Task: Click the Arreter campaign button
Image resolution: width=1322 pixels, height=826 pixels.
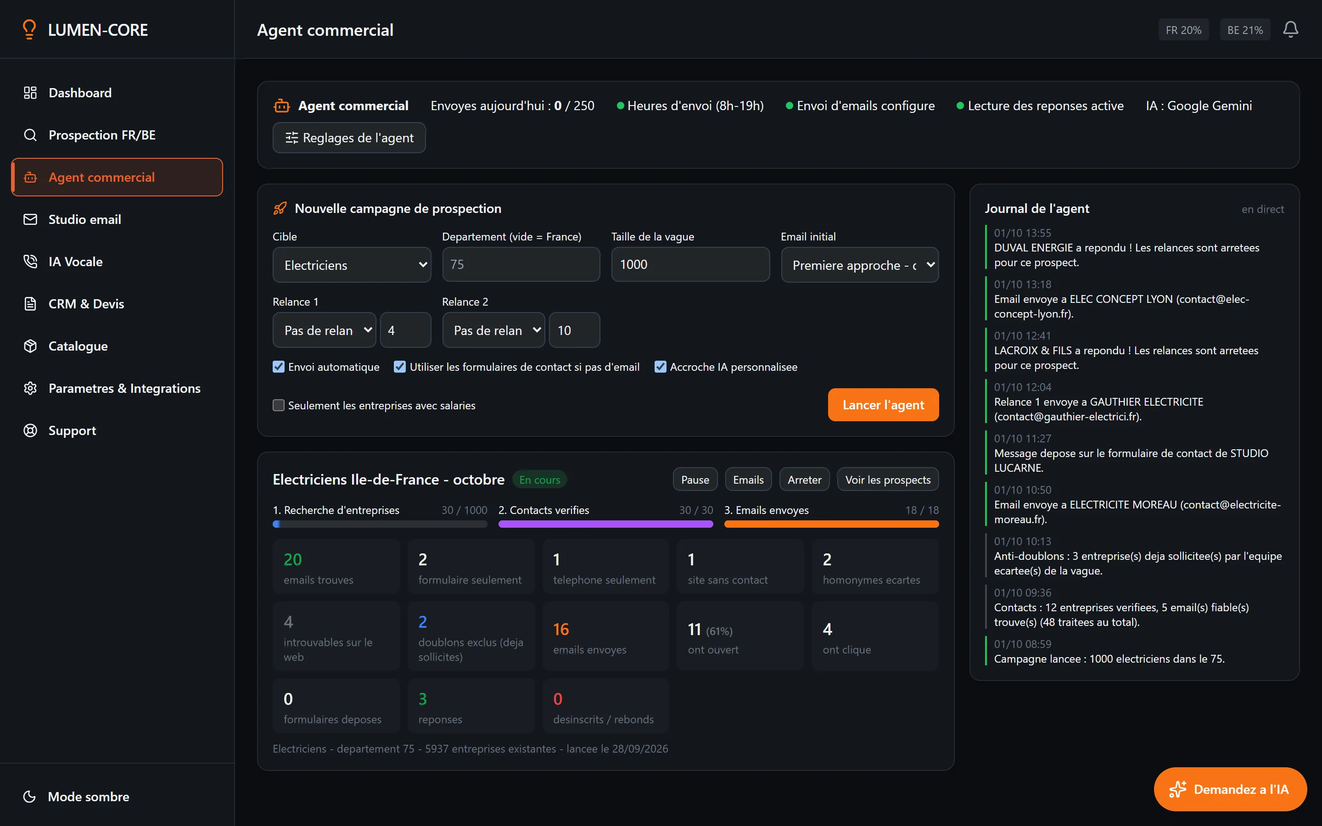Action: [x=804, y=480]
